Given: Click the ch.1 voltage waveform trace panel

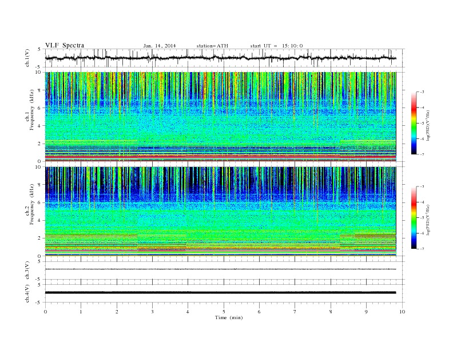Looking at the screenshot, I should 225,58.
